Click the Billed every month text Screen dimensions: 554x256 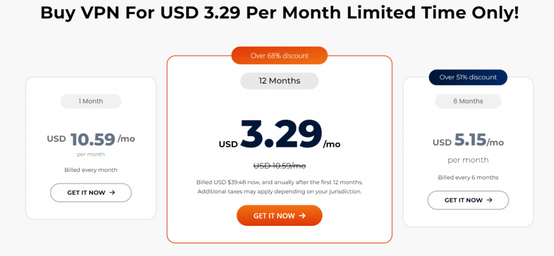coord(91,170)
